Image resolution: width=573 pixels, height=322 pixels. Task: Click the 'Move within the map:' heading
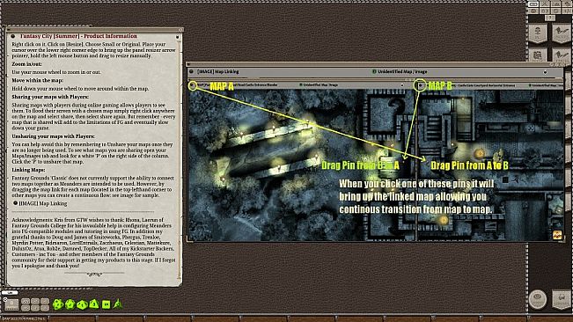pyautogui.click(x=37, y=80)
